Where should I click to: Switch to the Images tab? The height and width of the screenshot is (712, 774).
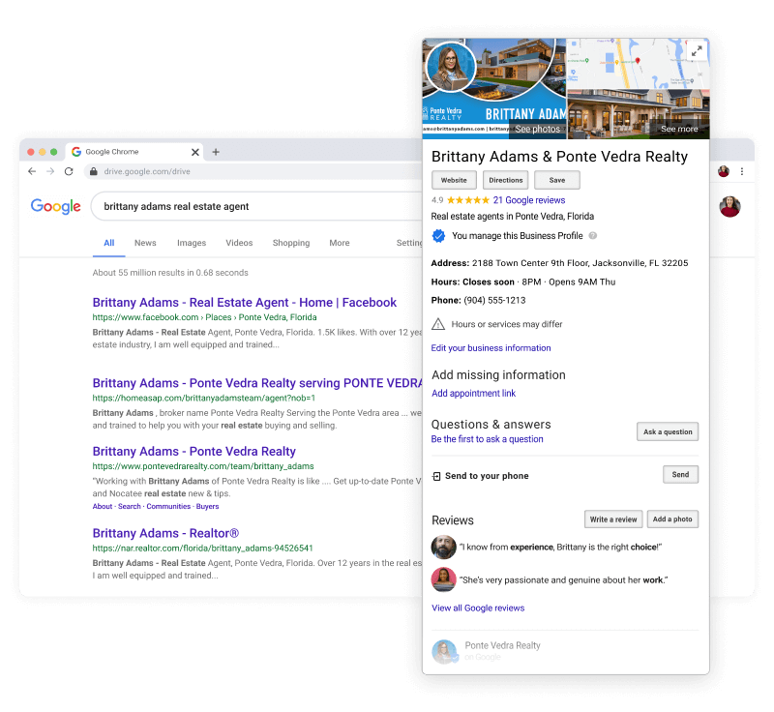(192, 243)
